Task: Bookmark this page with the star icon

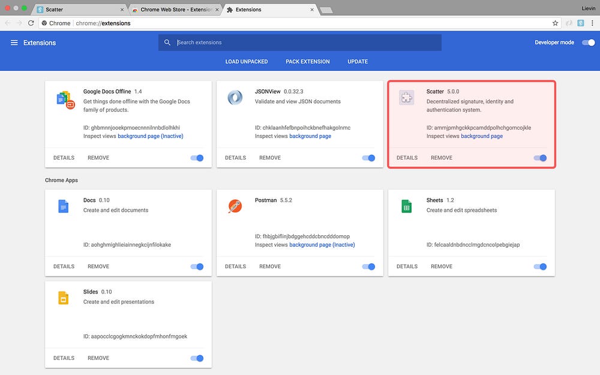Action: [555, 23]
